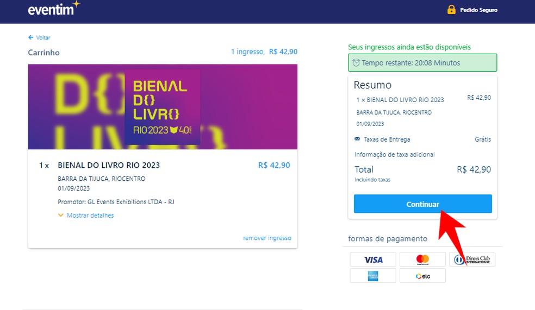This screenshot has height=310, width=535.
Task: Click the Total R$ 42,90 amount in summary
Action: [x=474, y=169]
